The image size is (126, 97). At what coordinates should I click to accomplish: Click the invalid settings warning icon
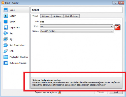(59, 92)
